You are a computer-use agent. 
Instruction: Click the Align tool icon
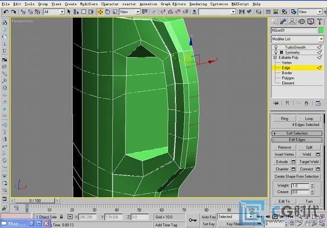tap(249, 12)
